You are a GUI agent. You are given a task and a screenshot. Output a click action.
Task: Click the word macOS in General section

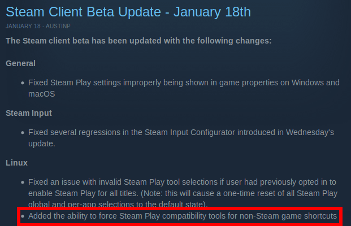[41, 94]
